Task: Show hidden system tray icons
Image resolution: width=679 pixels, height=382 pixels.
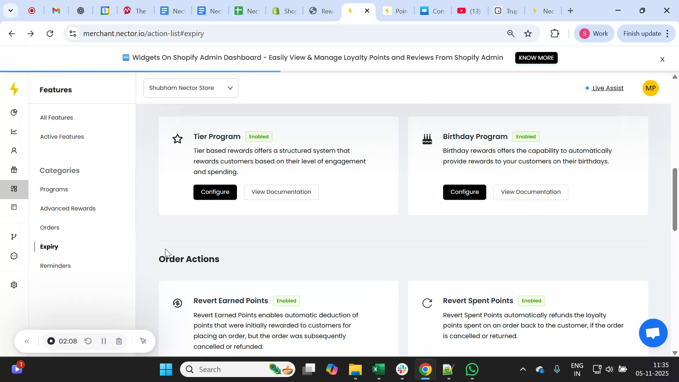Action: coord(523,370)
